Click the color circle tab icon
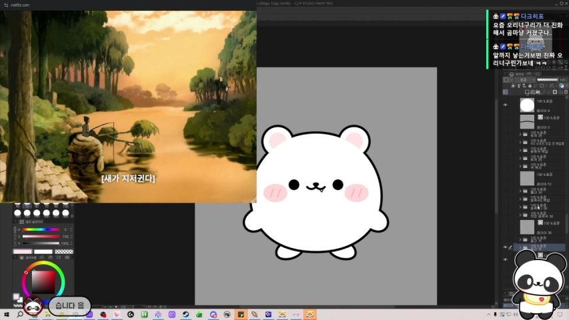This screenshot has height=320, width=569. [x=22, y=257]
